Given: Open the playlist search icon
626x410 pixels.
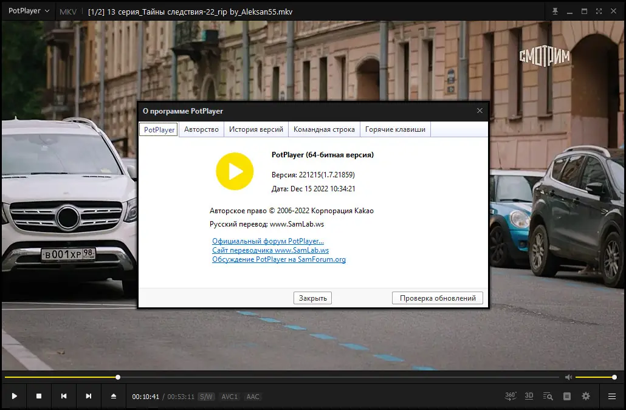Looking at the screenshot, I should [x=548, y=396].
